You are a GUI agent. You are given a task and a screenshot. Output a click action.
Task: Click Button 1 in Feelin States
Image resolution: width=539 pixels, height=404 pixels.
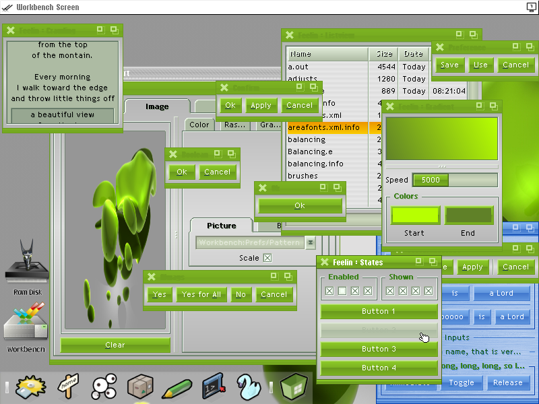tap(379, 311)
